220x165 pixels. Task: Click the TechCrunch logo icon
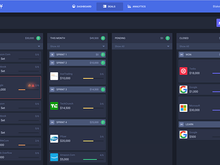click(x=54, y=106)
